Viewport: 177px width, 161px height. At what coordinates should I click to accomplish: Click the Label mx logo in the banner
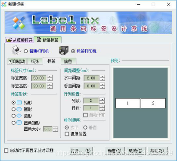pos(19,23)
